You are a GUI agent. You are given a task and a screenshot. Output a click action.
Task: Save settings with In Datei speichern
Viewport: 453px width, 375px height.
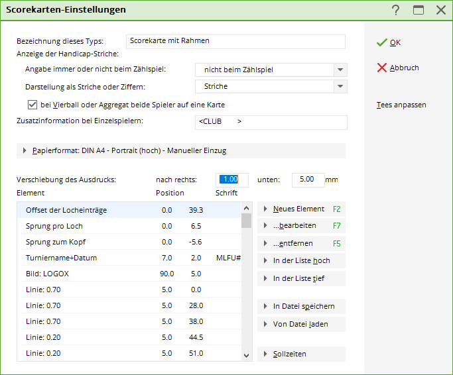(x=300, y=306)
